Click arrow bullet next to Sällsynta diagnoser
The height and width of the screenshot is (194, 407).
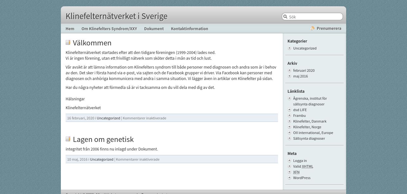point(289,138)
